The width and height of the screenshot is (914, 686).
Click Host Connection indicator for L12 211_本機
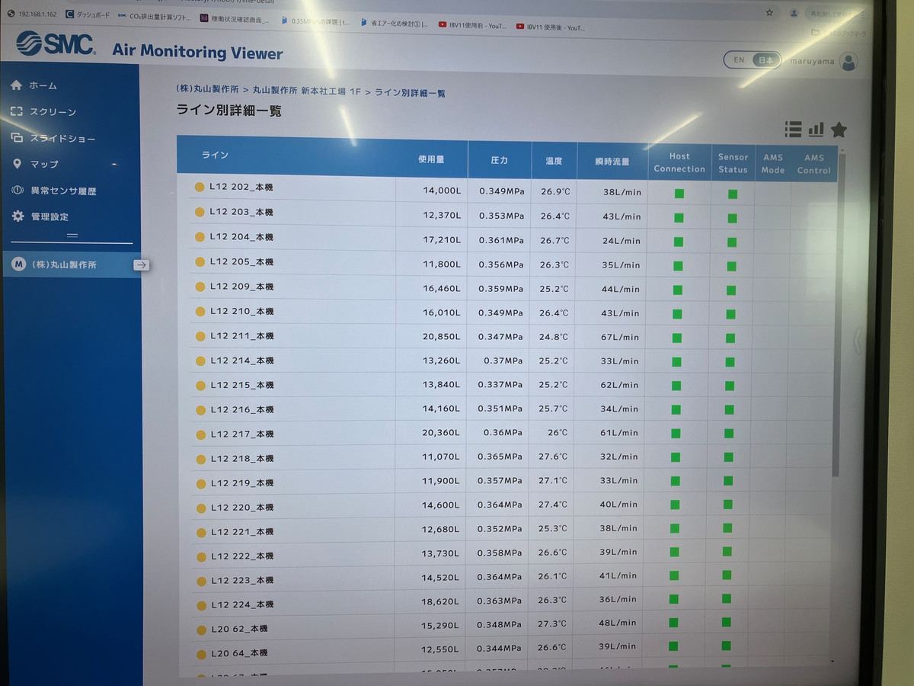pos(677,338)
